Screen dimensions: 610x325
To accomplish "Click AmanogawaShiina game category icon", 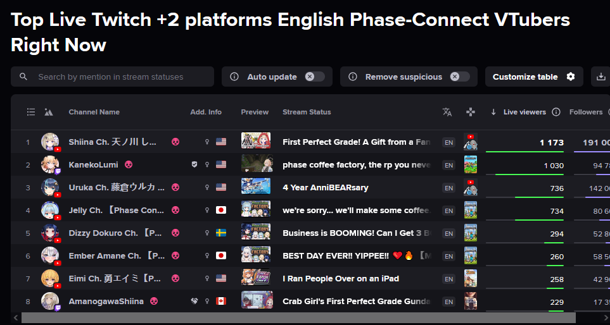I will click(x=471, y=301).
